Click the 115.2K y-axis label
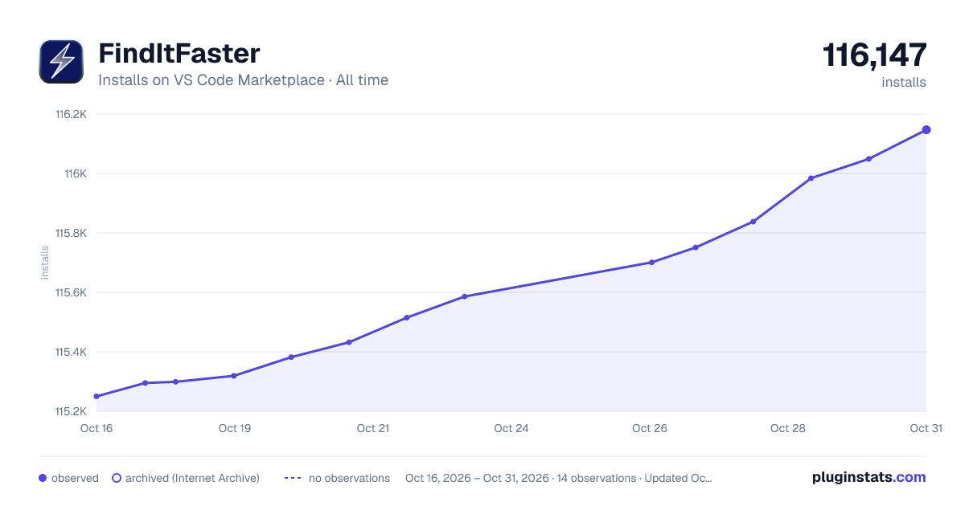Image resolution: width=965 pixels, height=506 pixels. coord(71,411)
